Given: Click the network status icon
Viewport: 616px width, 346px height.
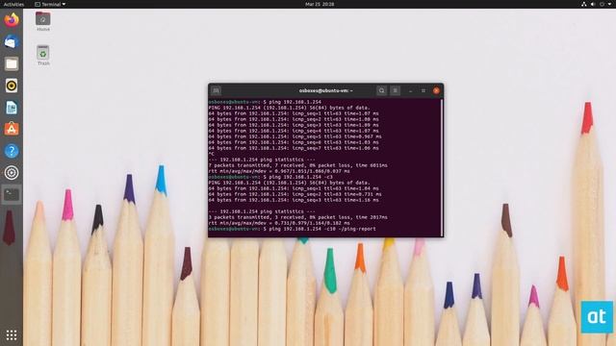Looking at the screenshot, I should click(584, 4).
